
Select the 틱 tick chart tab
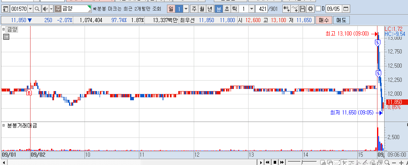(235, 9)
